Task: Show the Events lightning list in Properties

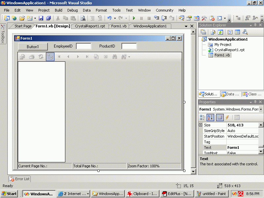Action: (x=227, y=117)
